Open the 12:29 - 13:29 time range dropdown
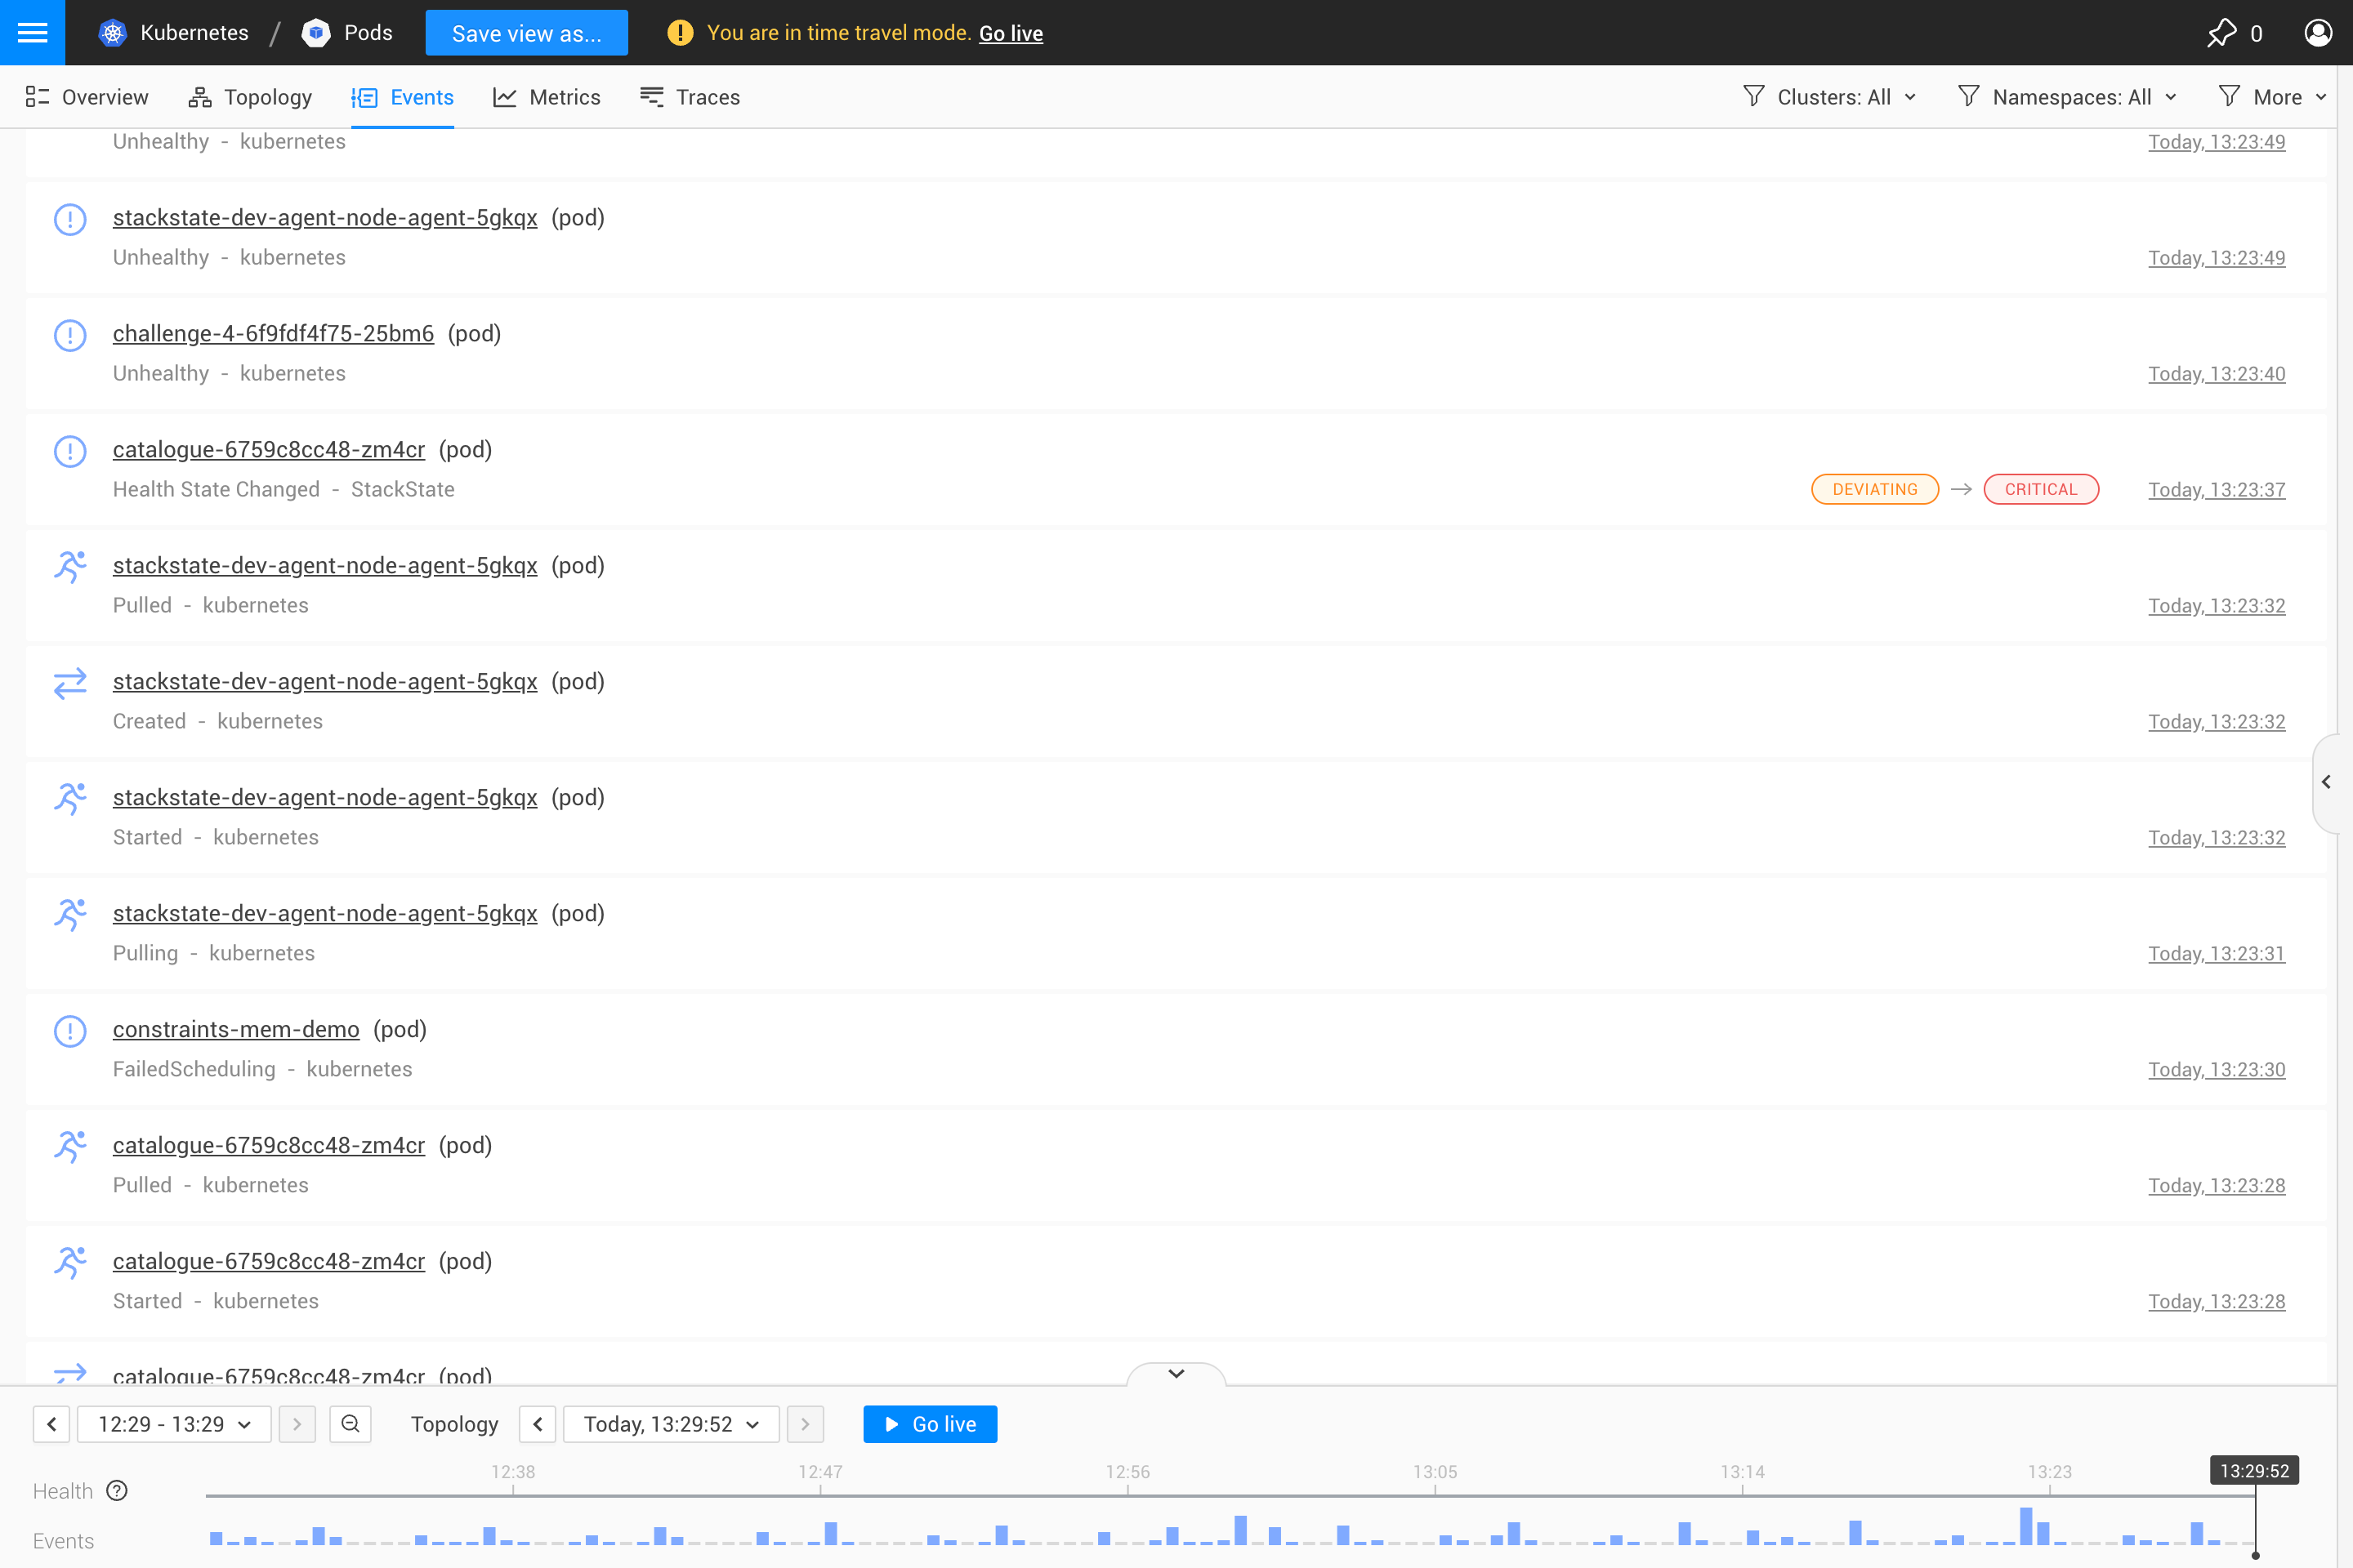The height and width of the screenshot is (1568, 2353). click(174, 1424)
